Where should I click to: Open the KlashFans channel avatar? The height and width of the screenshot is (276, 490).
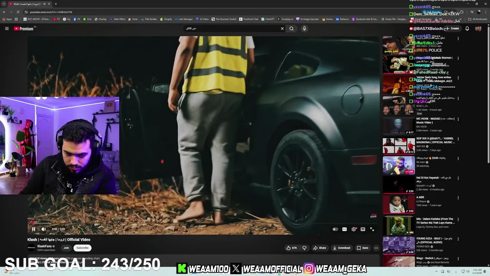tap(31, 248)
